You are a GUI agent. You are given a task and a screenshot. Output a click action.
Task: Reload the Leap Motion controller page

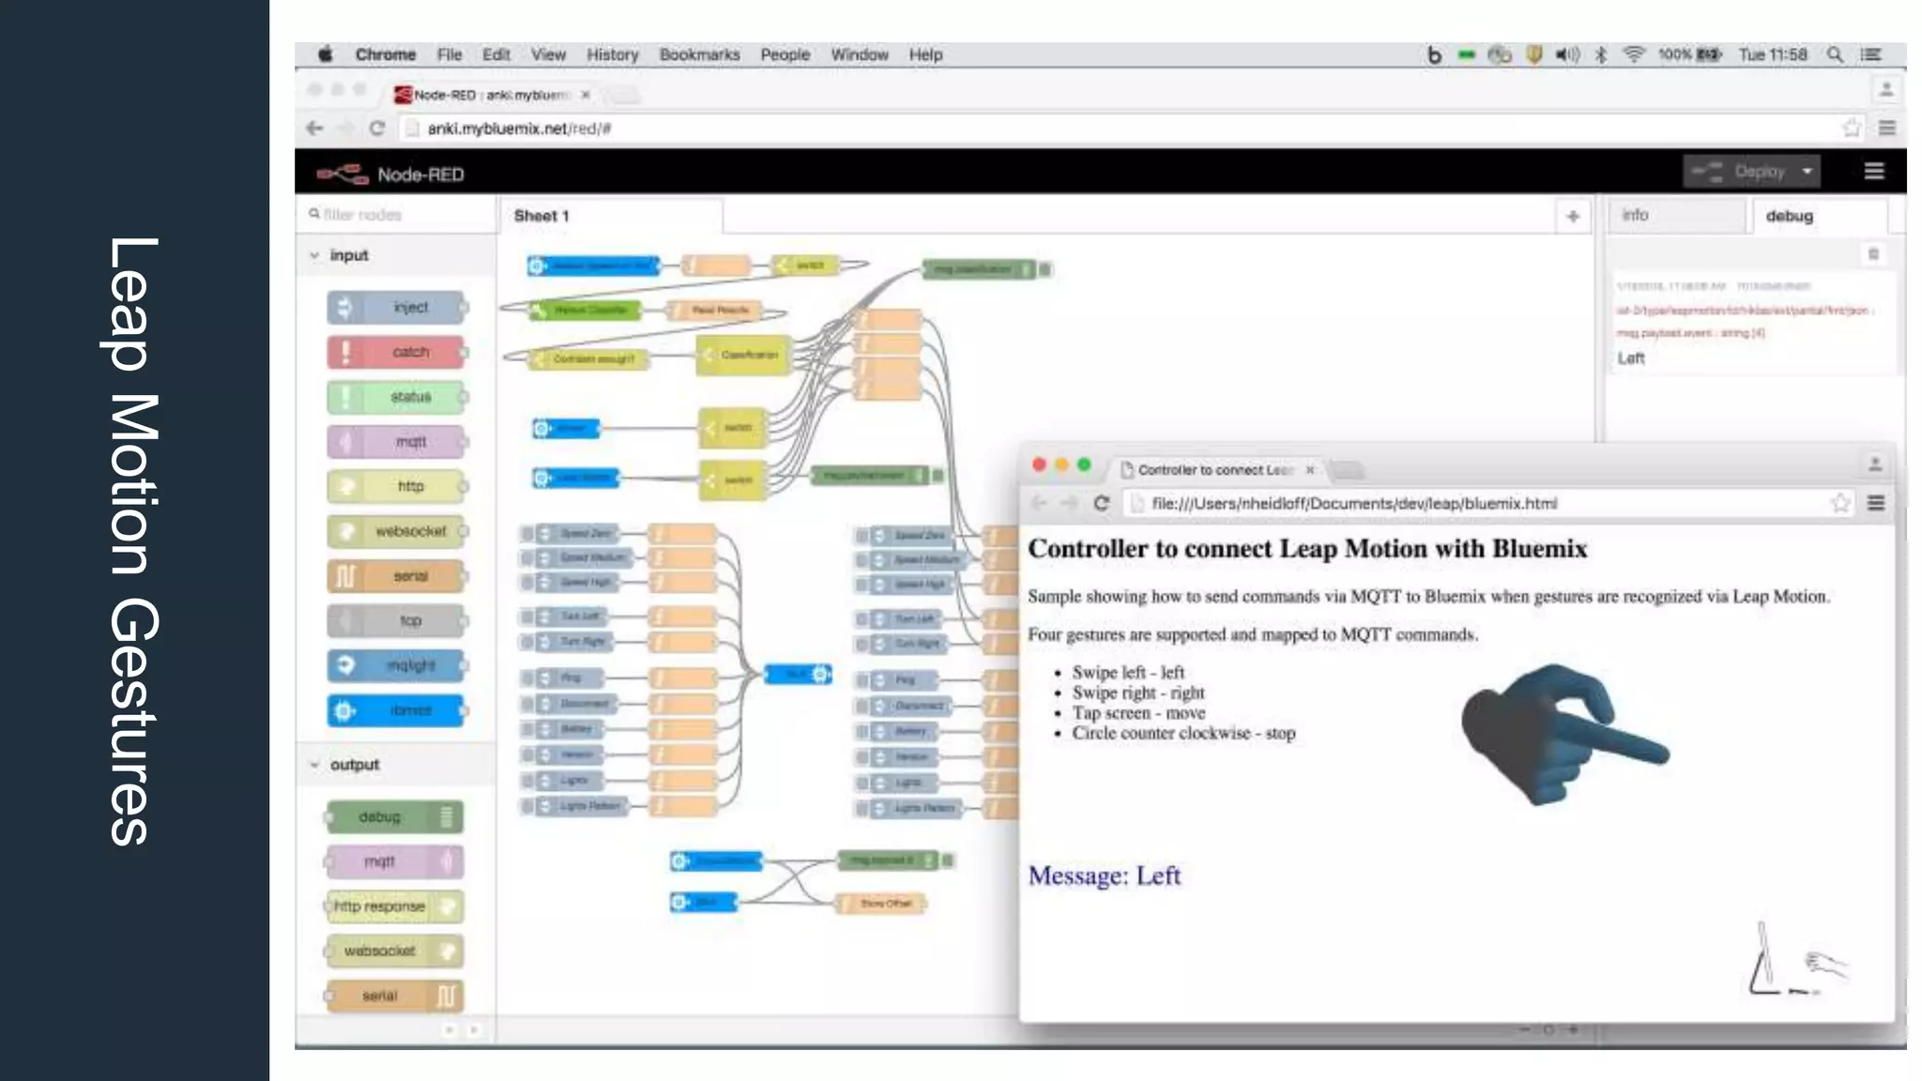click(1102, 504)
